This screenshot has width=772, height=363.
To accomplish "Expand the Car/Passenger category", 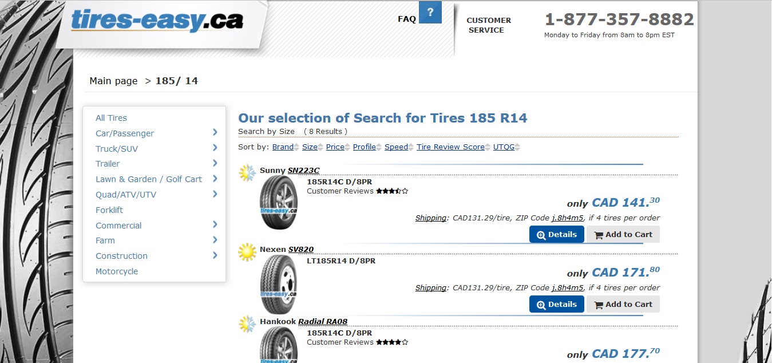I will (125, 133).
